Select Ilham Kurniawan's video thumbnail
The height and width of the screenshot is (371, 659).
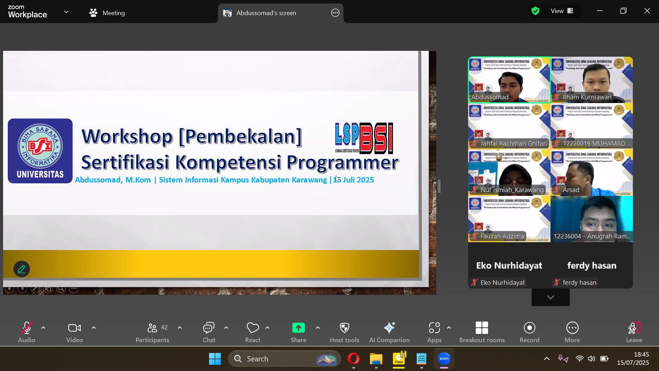pyautogui.click(x=592, y=80)
